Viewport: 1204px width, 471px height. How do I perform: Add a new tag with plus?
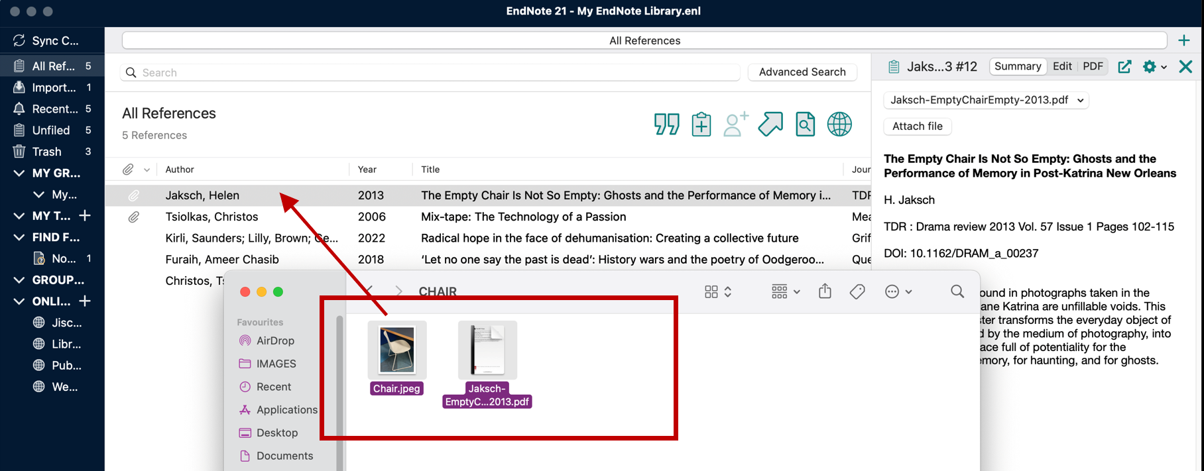(85, 216)
